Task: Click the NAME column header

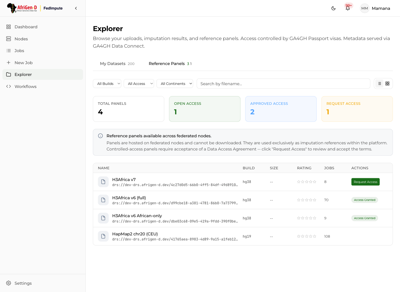Action: (104, 168)
